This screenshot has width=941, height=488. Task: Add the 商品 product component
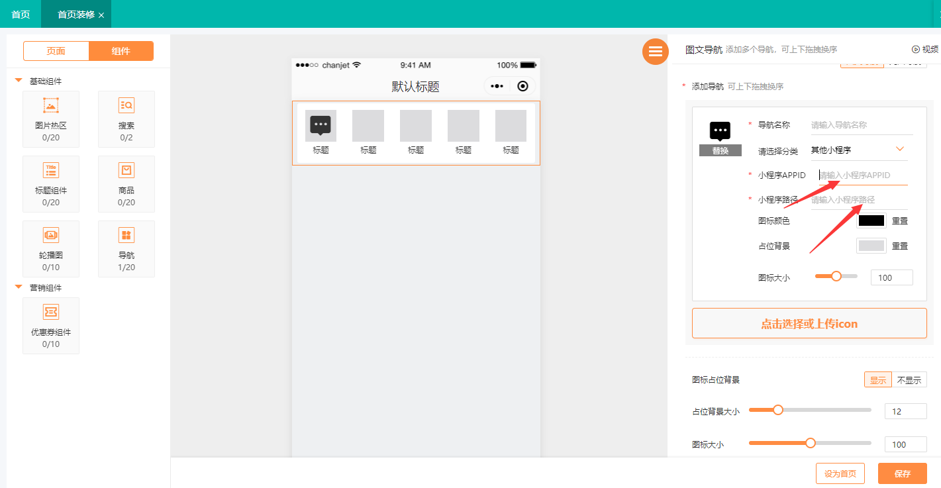126,183
